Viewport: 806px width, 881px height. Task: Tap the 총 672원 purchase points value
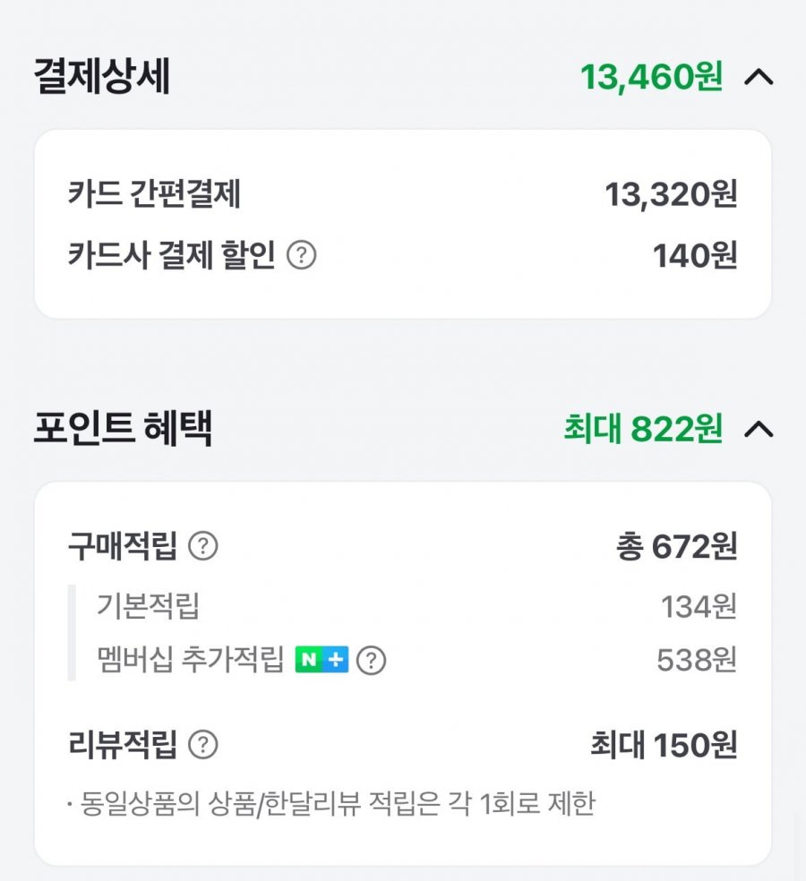(x=677, y=546)
